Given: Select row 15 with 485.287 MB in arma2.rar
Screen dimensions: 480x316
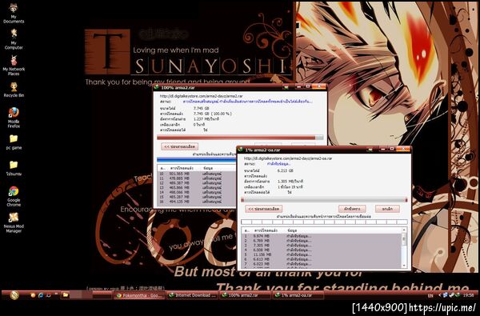Looking at the screenshot, I should 197,197.
